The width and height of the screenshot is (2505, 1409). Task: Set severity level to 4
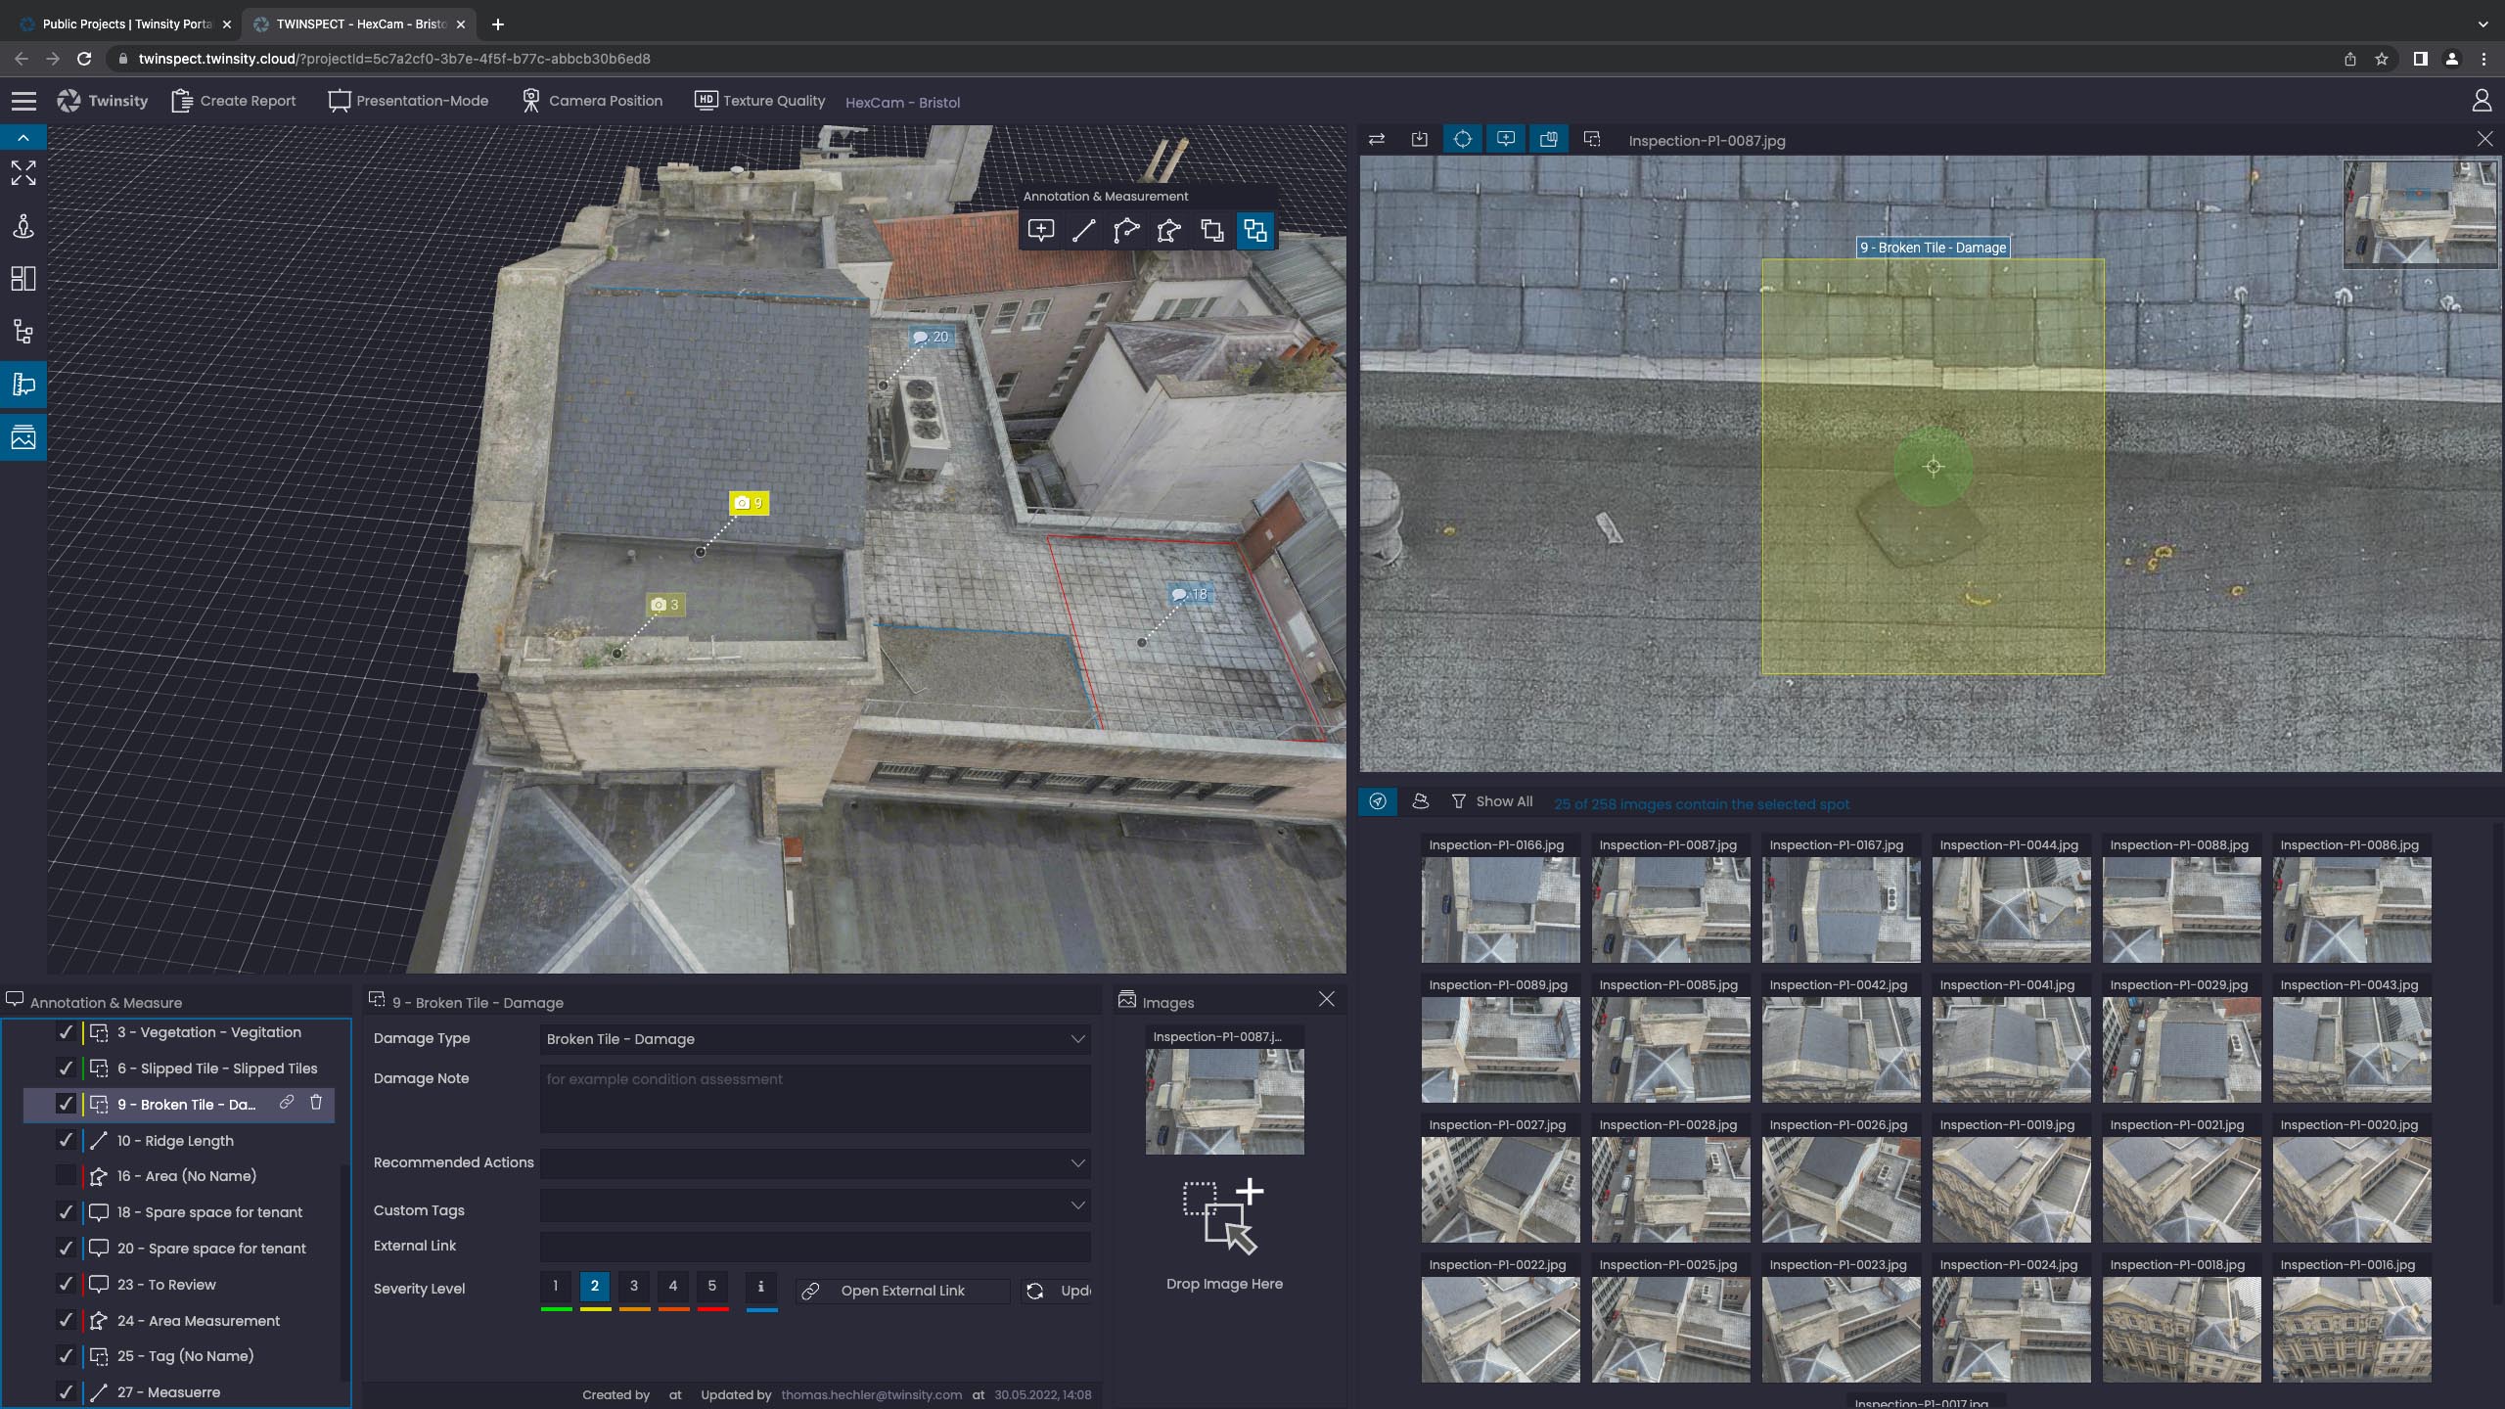pyautogui.click(x=672, y=1287)
